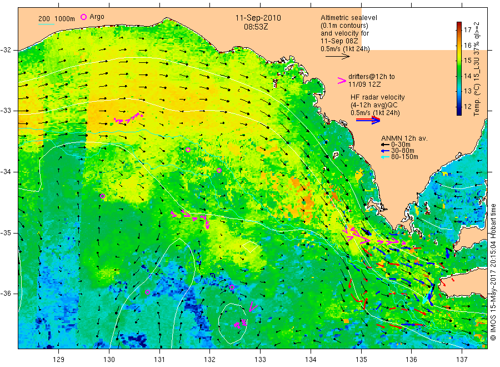Click the black altimetric velocity reference arrow
The width and height of the screenshot is (500, 367).
coord(337,57)
